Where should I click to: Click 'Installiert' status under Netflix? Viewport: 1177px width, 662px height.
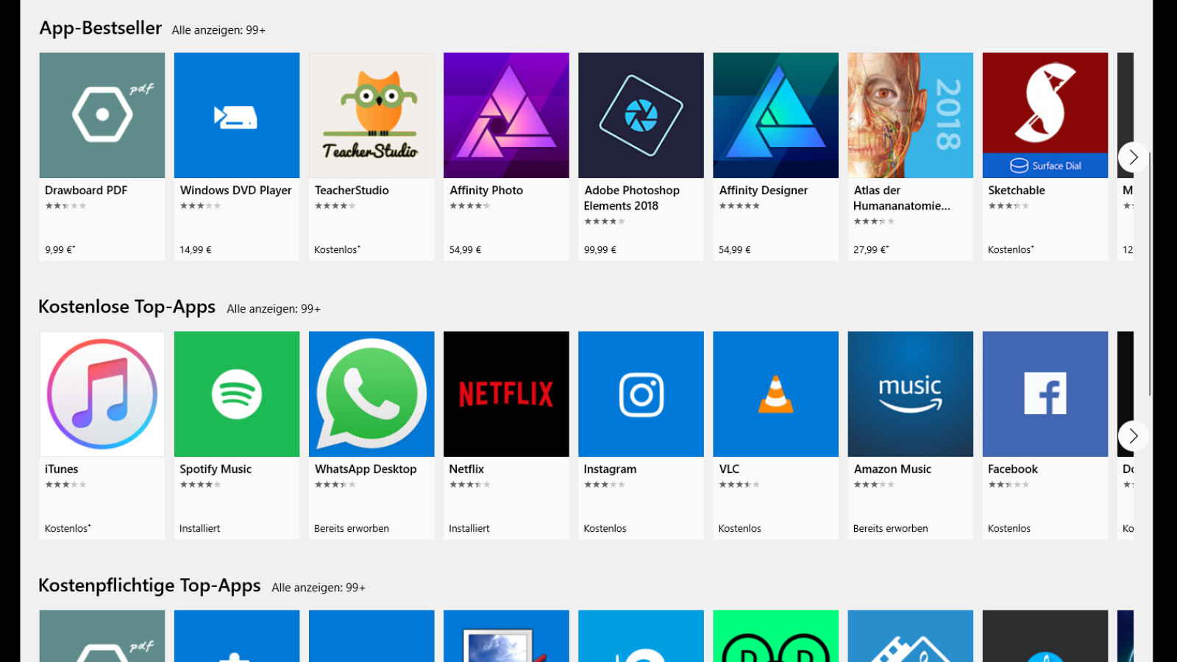click(469, 529)
